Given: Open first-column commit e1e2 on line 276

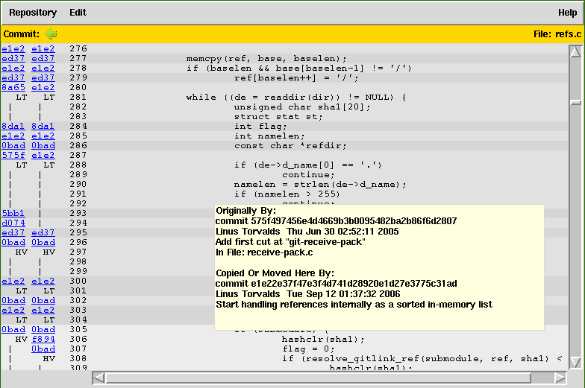Looking at the screenshot, I should [13, 49].
